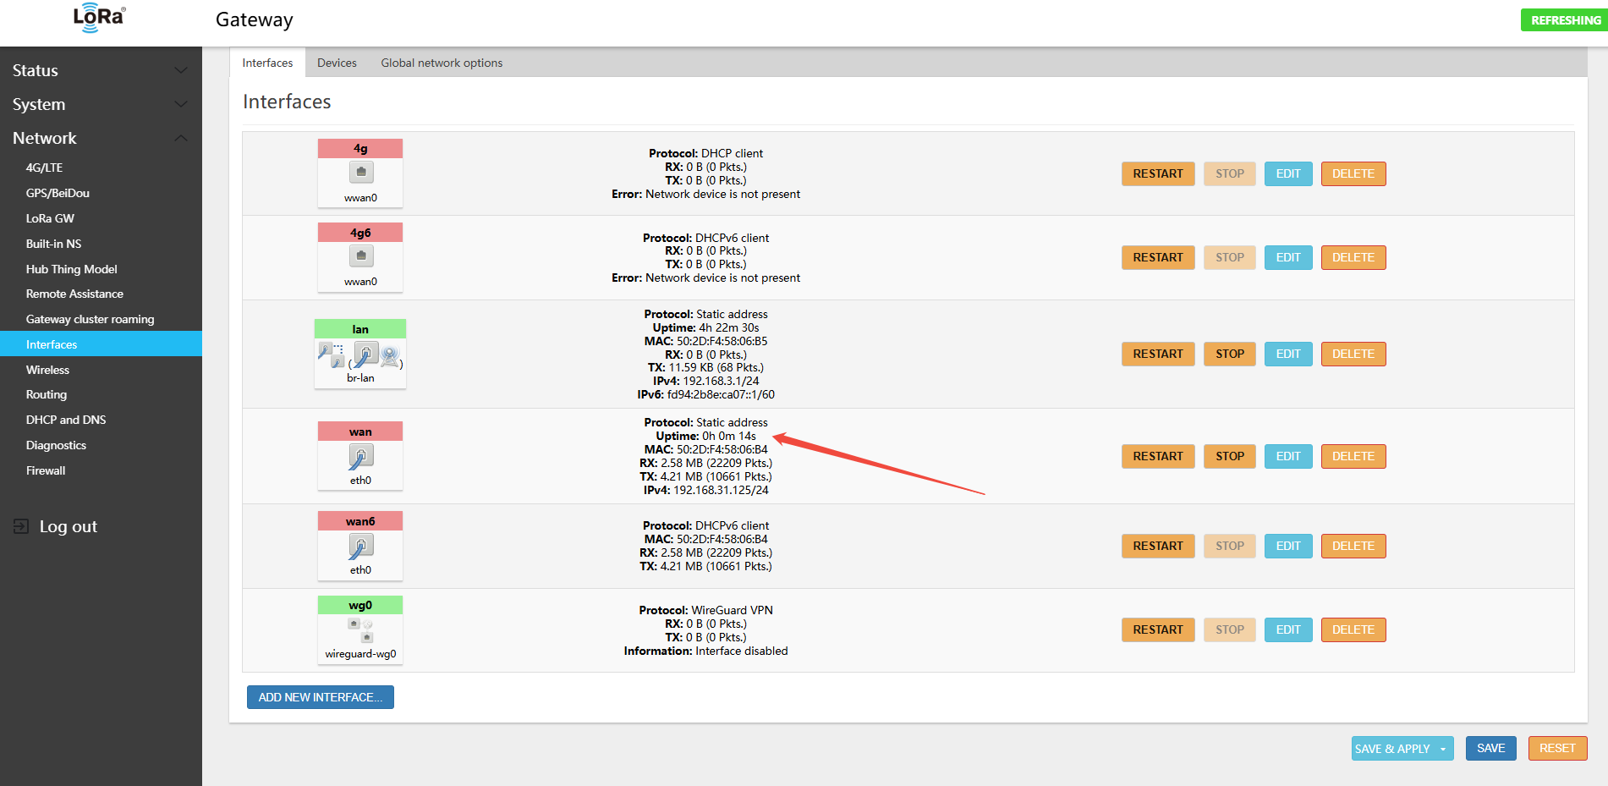Open the Global network options tab
1608x786 pixels.
[442, 63]
